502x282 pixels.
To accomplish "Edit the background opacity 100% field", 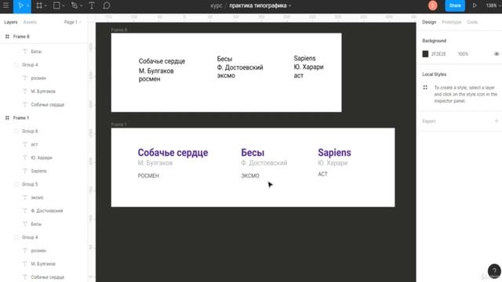I will point(463,54).
